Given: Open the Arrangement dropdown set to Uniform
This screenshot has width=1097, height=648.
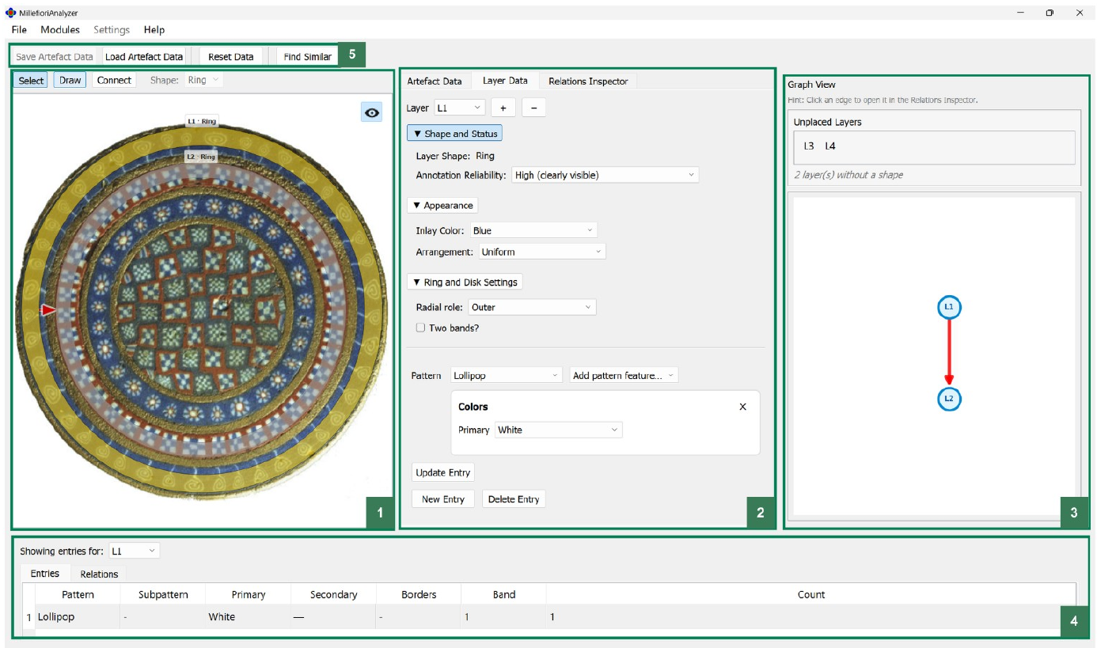Looking at the screenshot, I should click(542, 252).
